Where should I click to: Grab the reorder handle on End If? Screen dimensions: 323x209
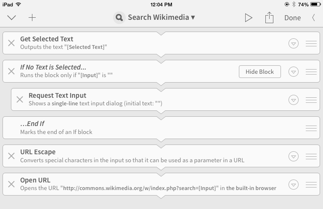click(x=311, y=128)
